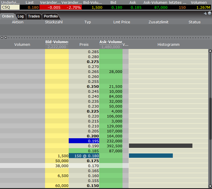Switch to the Orders tab
Image resolution: width=212 pixels, height=189 pixels.
click(x=8, y=16)
